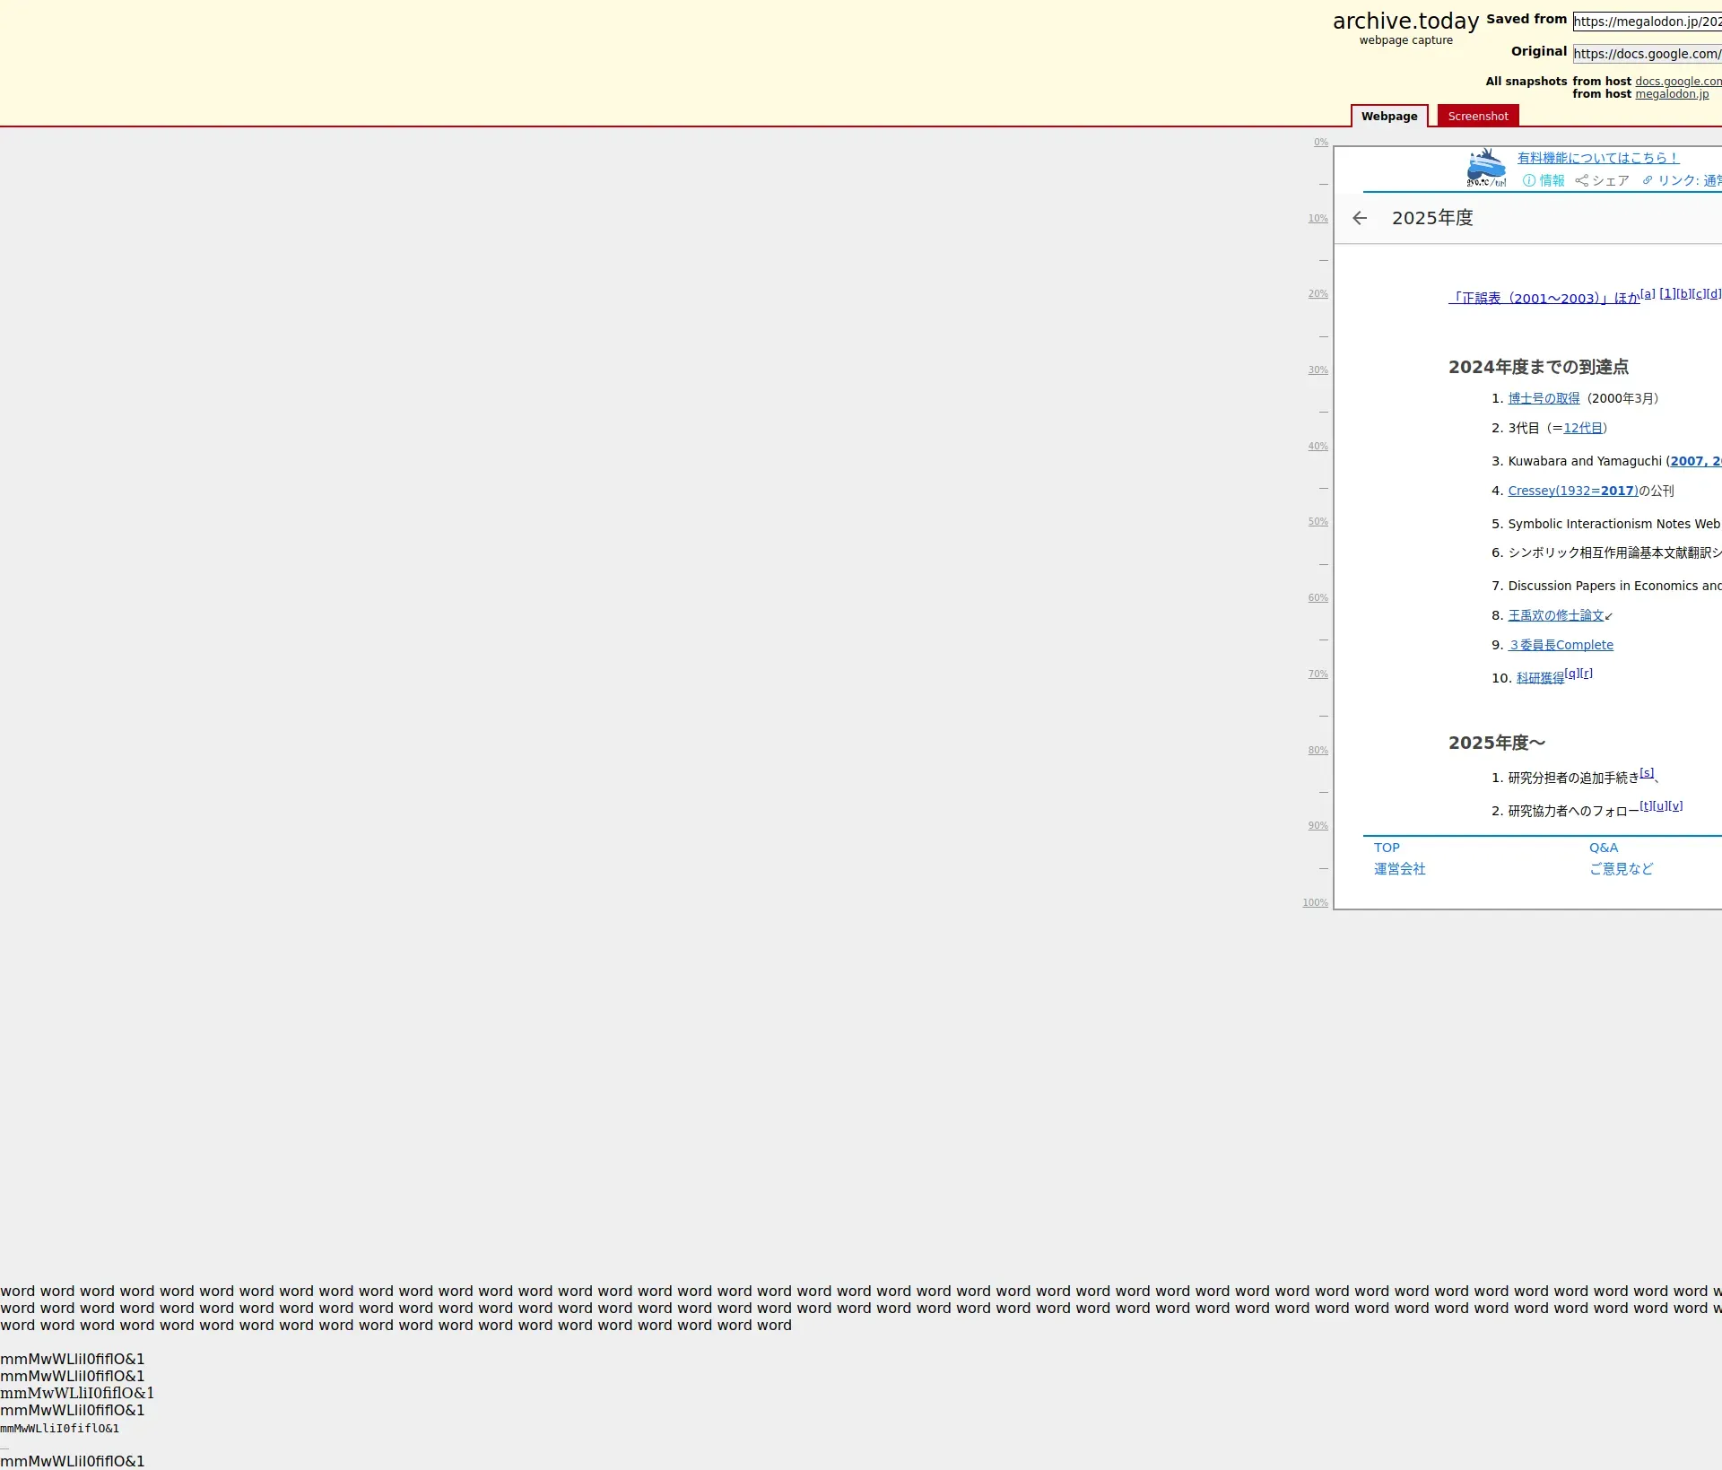Click the back arrow beside 2025年度

(1360, 218)
